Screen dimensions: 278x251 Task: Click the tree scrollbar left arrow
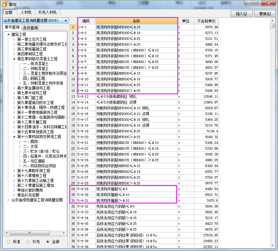point(7,233)
